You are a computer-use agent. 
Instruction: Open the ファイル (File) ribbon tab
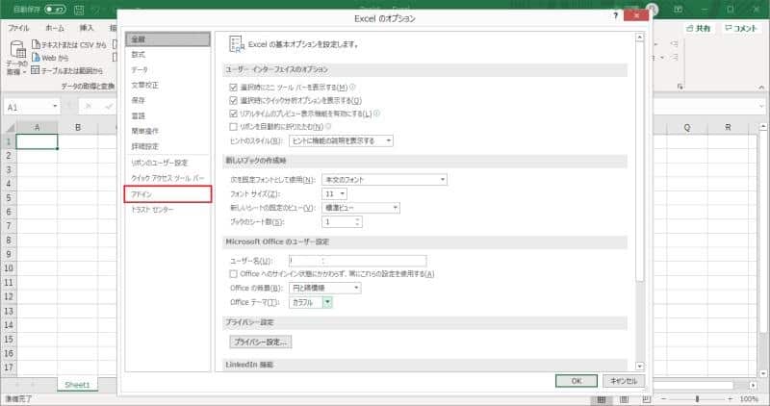coord(18,28)
